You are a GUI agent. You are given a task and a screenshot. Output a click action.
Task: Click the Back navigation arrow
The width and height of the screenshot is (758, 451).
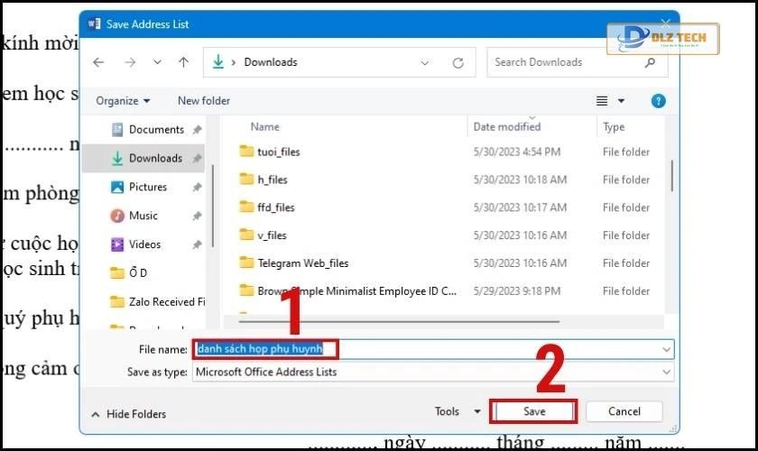point(98,62)
